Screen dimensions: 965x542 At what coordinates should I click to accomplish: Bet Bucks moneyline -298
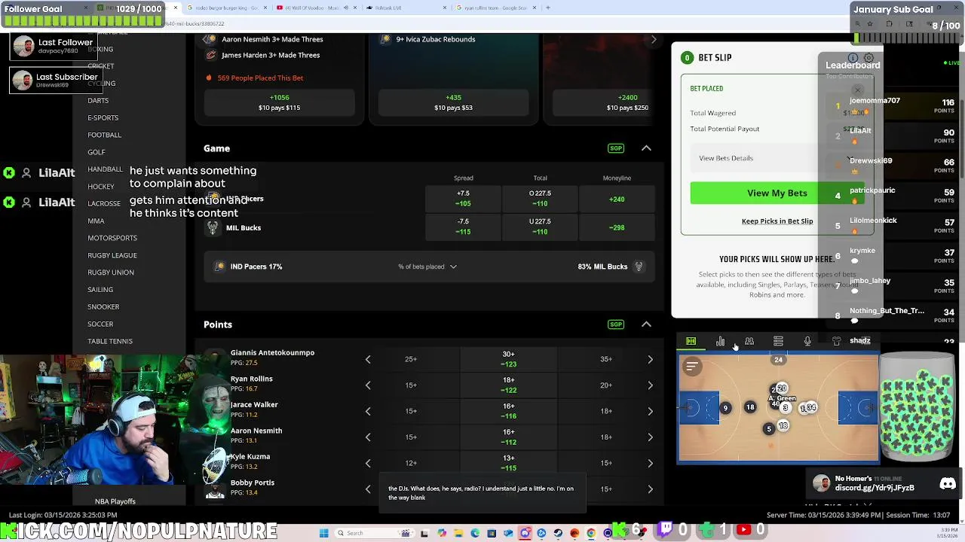coord(617,227)
